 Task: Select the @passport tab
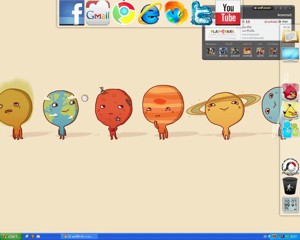211,44
